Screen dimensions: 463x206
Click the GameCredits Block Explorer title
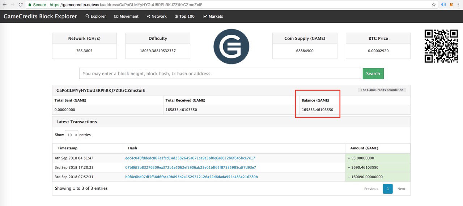pos(40,16)
